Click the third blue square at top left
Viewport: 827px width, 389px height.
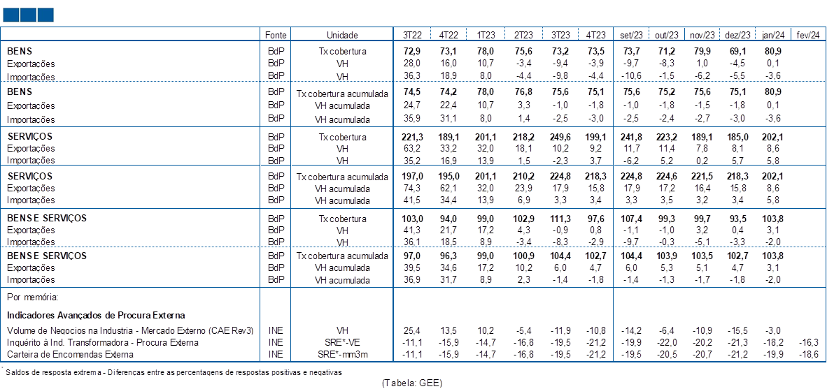(45, 15)
